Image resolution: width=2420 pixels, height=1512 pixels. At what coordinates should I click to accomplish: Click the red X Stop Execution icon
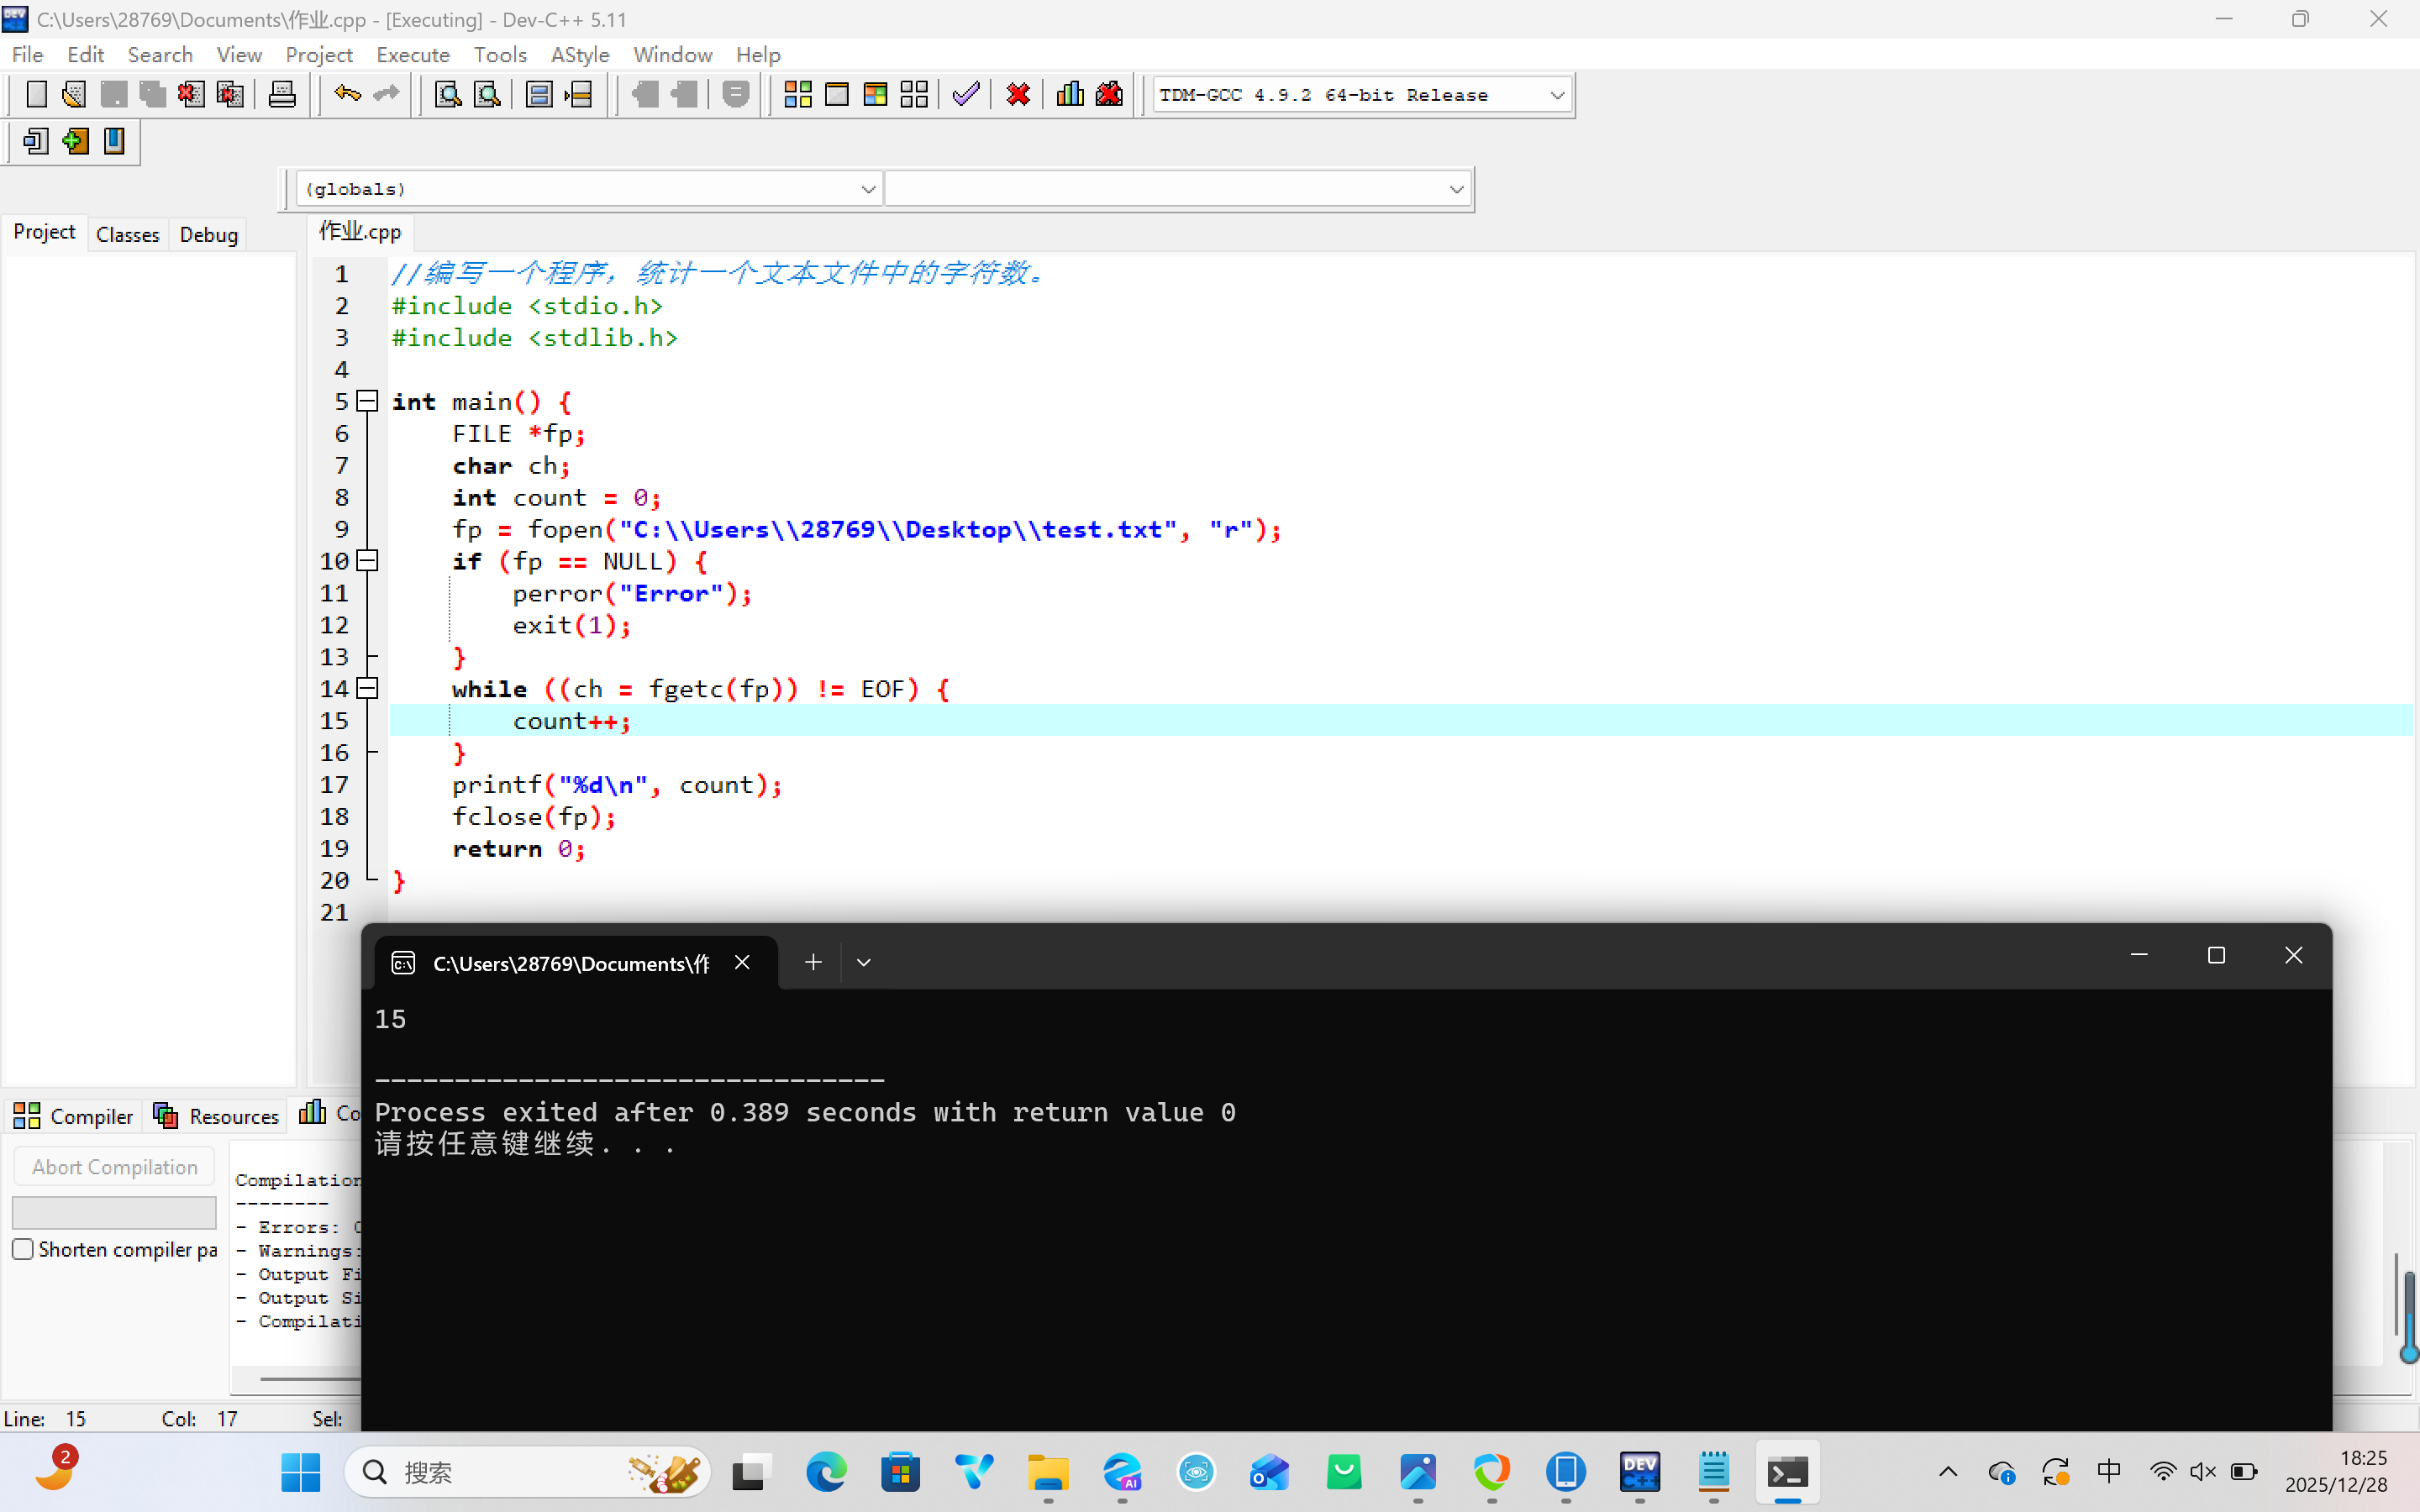click(1018, 95)
